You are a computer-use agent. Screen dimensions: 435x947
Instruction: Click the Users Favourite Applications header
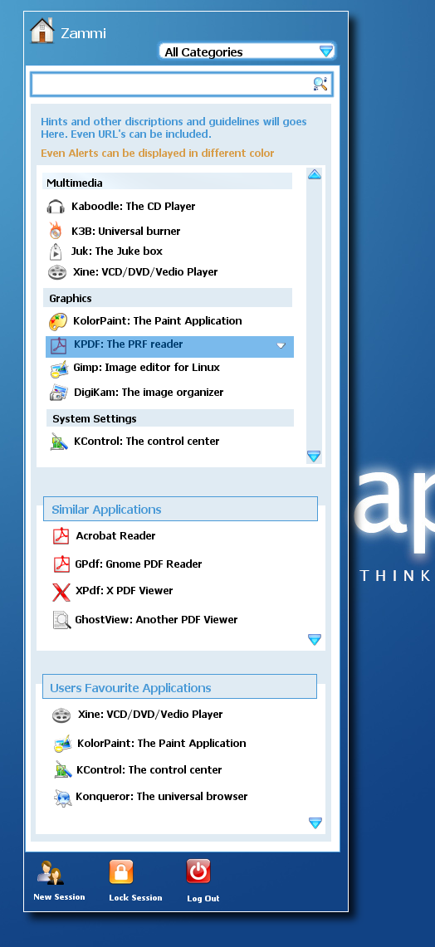[179, 687]
